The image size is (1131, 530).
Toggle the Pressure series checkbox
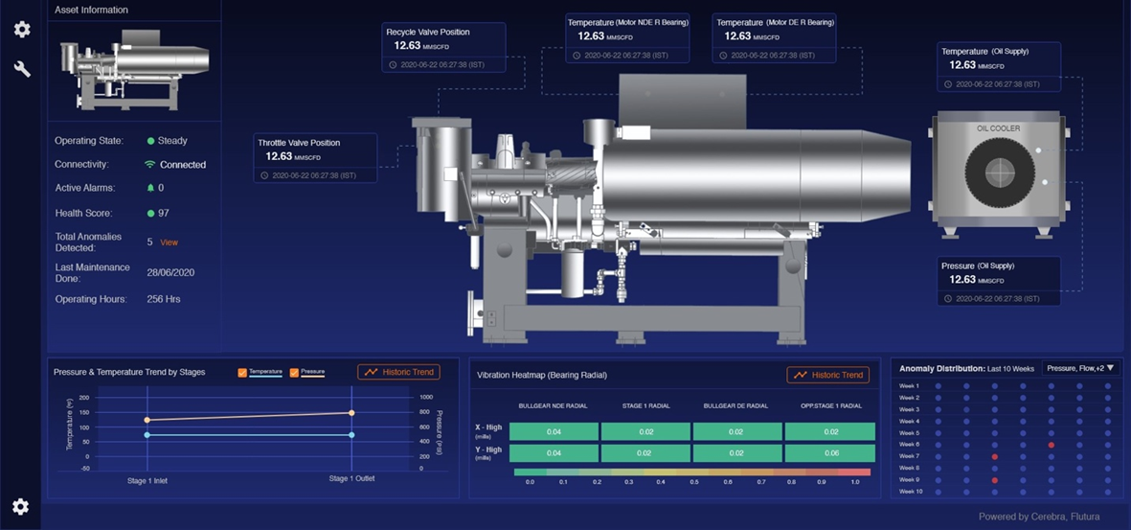tap(294, 373)
